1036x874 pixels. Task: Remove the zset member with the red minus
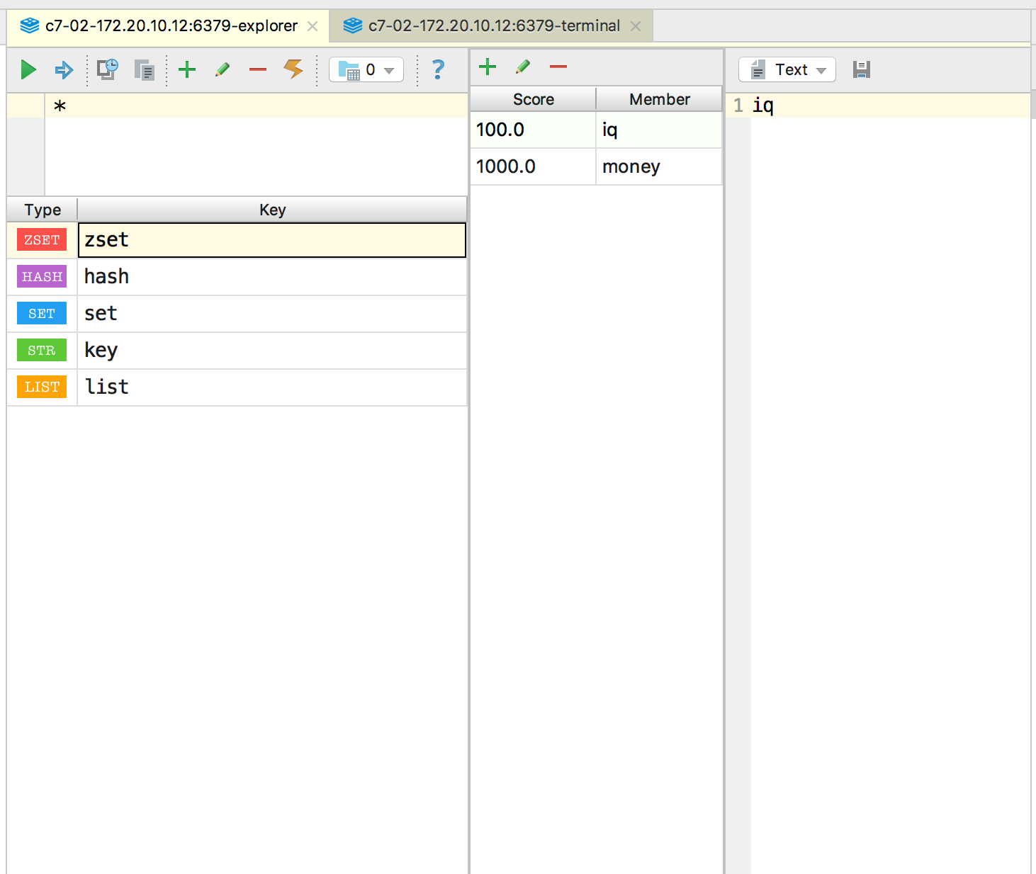[x=558, y=67]
